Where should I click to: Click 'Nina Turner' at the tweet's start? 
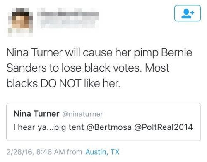[34, 52]
